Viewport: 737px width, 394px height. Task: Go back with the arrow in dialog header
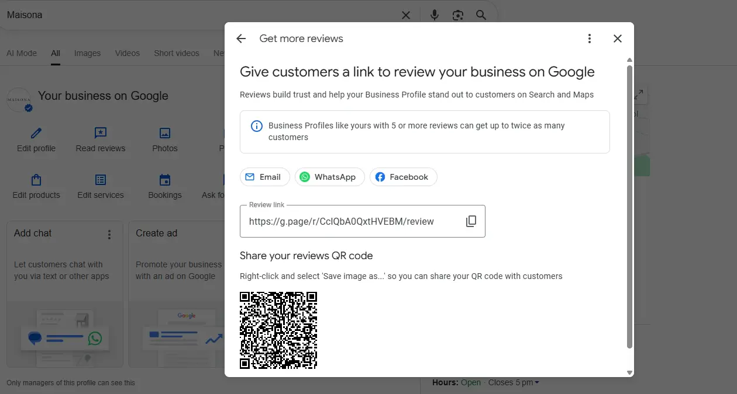pos(241,39)
